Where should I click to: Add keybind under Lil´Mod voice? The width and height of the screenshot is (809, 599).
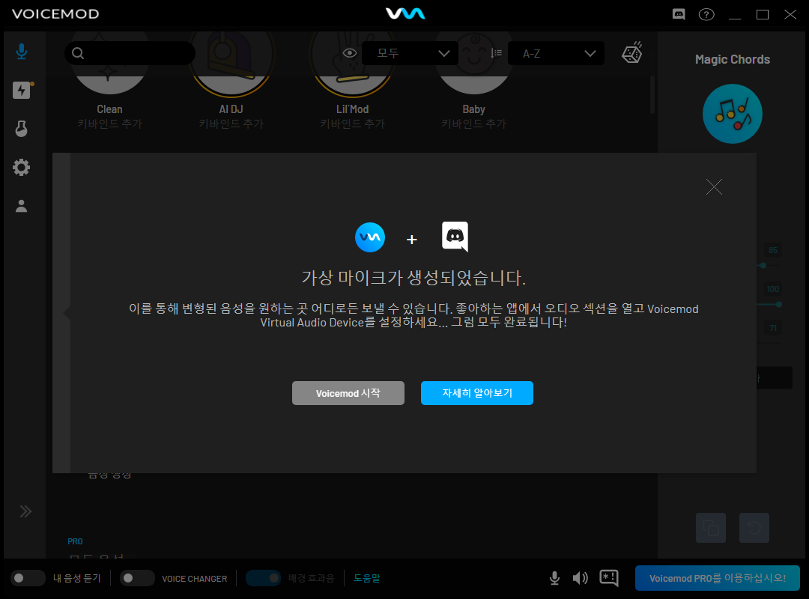click(x=352, y=124)
